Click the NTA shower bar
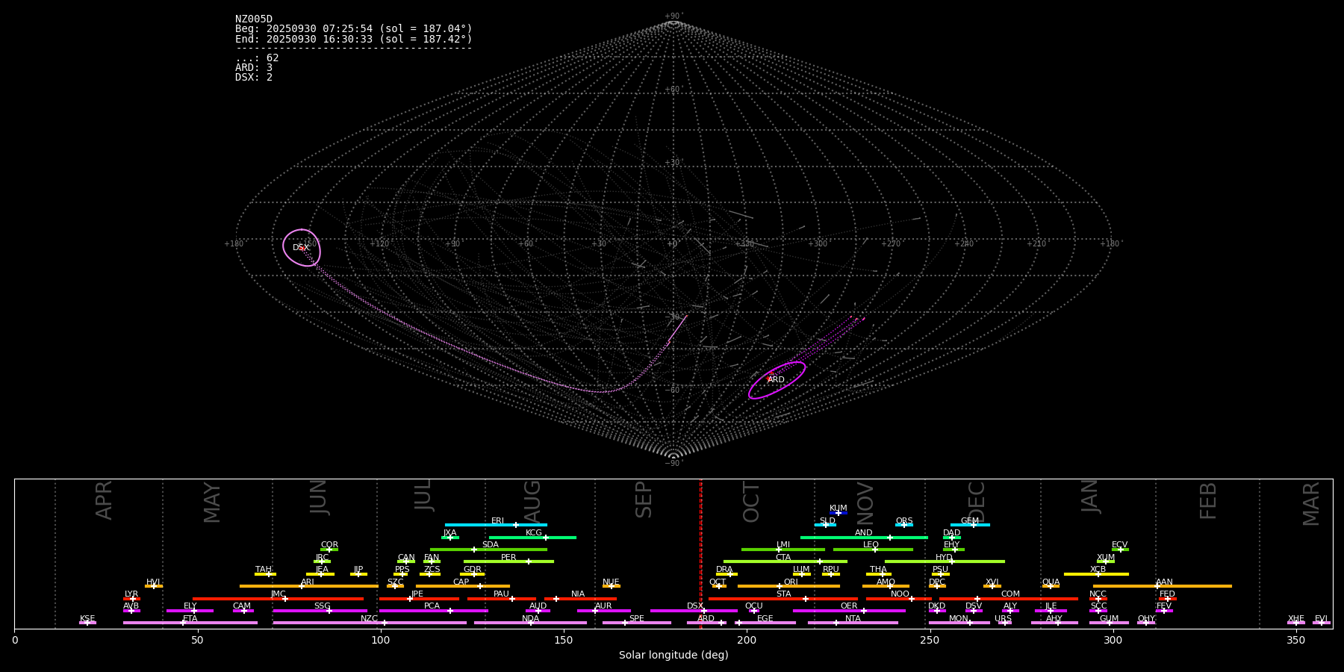This screenshot has width=1344, height=672. tap(853, 623)
